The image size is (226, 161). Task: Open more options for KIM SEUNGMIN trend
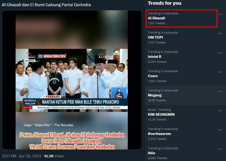pyautogui.click(x=220, y=111)
